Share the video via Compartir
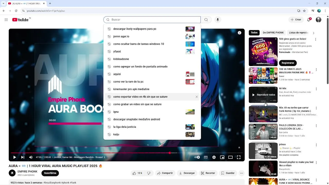Screen dimensions: 329x185 165,173
